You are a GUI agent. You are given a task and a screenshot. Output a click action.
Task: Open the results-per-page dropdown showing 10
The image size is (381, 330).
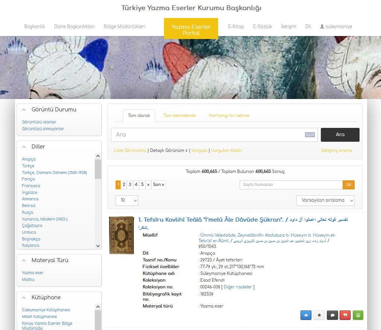click(127, 200)
